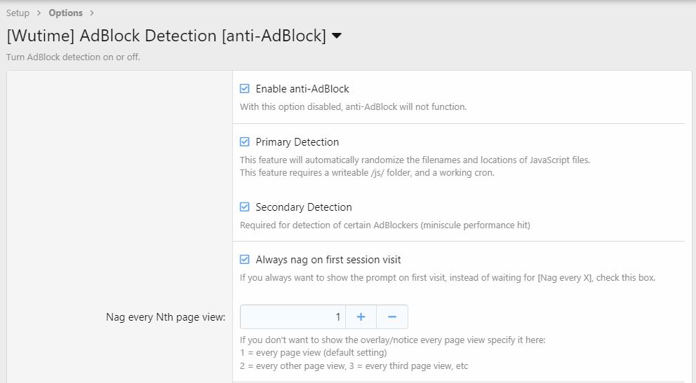Click the 'Turn AdBlock detection on or off' description
The width and height of the screenshot is (696, 383).
coord(73,57)
